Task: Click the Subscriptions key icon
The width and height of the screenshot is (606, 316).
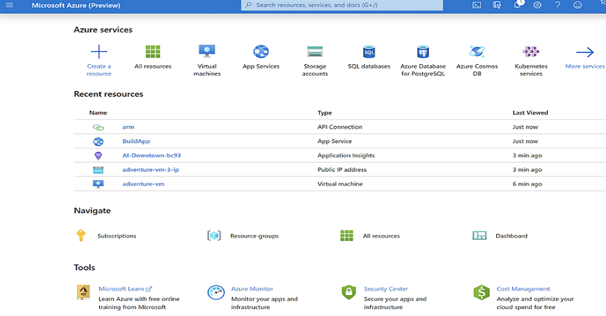Action: [81, 235]
